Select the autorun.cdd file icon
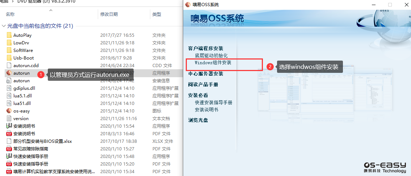This screenshot has height=176, width=411. (9, 66)
